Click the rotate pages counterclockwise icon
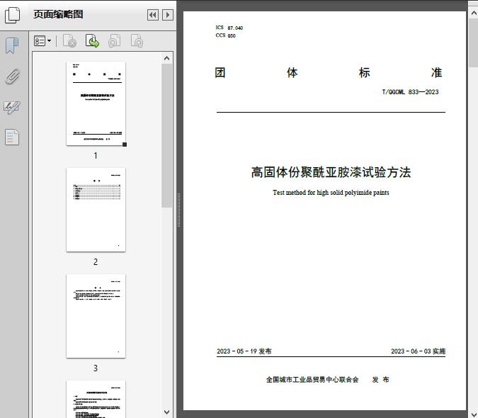 pyautogui.click(x=114, y=41)
